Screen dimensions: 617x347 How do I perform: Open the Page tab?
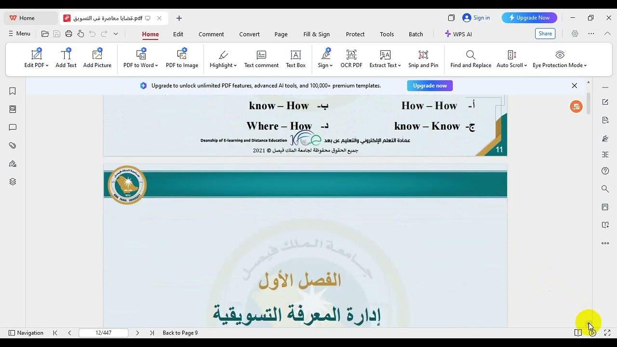point(281,34)
